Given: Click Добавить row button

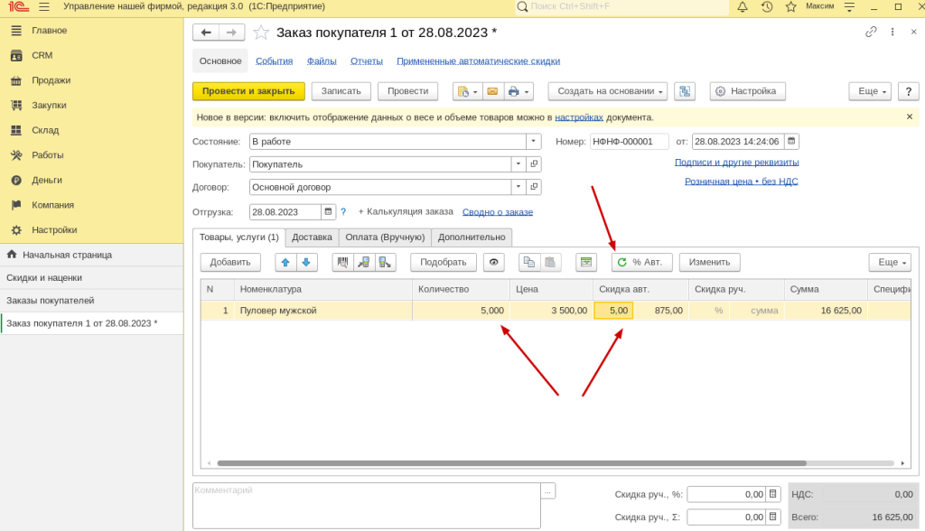Looking at the screenshot, I should click(x=230, y=263).
